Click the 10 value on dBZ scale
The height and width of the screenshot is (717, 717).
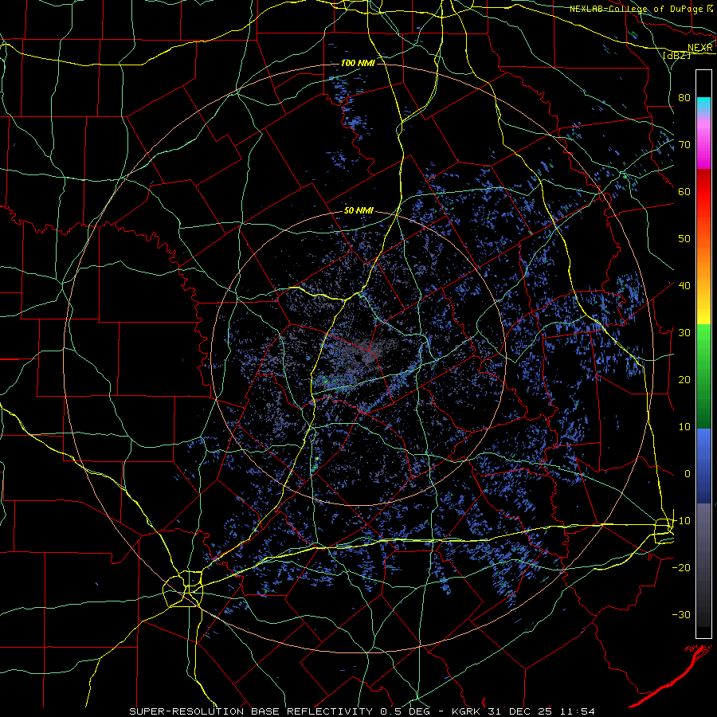(x=684, y=427)
